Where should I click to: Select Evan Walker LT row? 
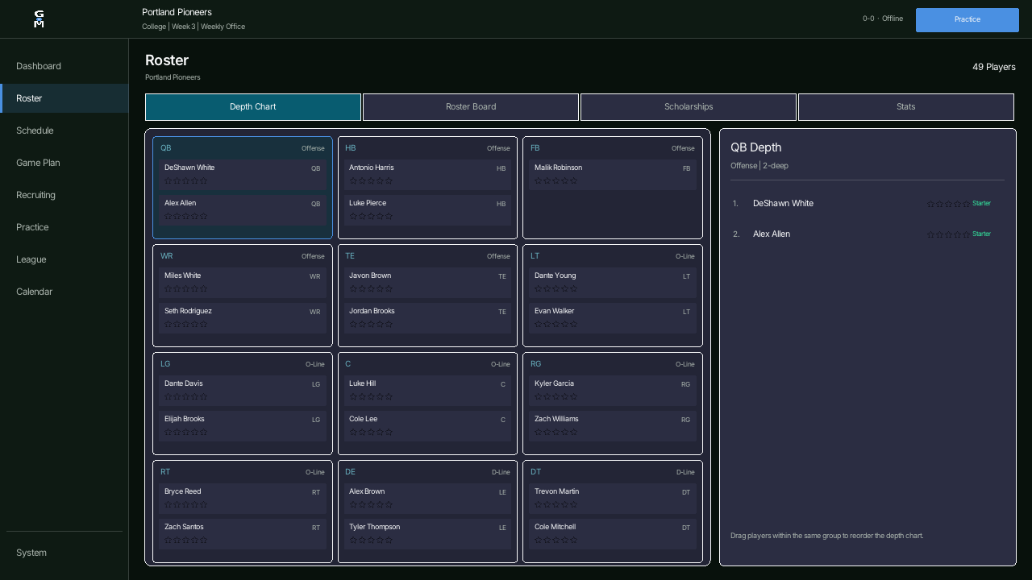pyautogui.click(x=613, y=318)
